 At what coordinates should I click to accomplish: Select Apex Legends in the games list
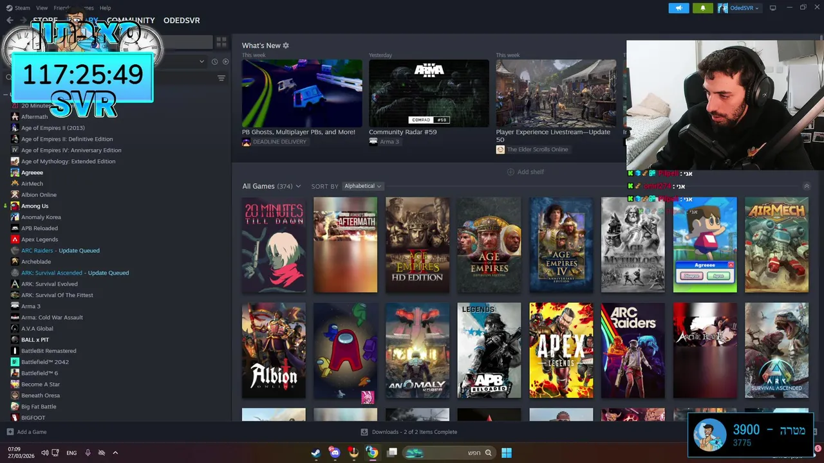[x=39, y=239]
